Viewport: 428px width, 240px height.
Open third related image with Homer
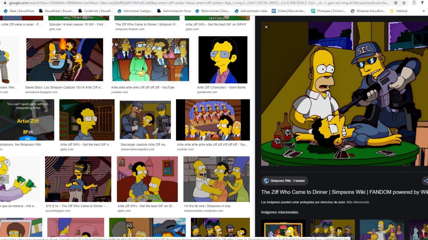point(382,230)
